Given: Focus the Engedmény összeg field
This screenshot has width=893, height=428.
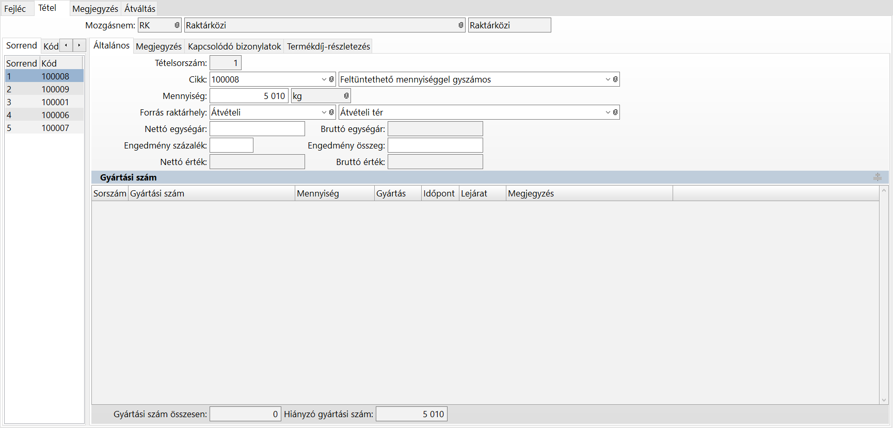Looking at the screenshot, I should [x=435, y=145].
